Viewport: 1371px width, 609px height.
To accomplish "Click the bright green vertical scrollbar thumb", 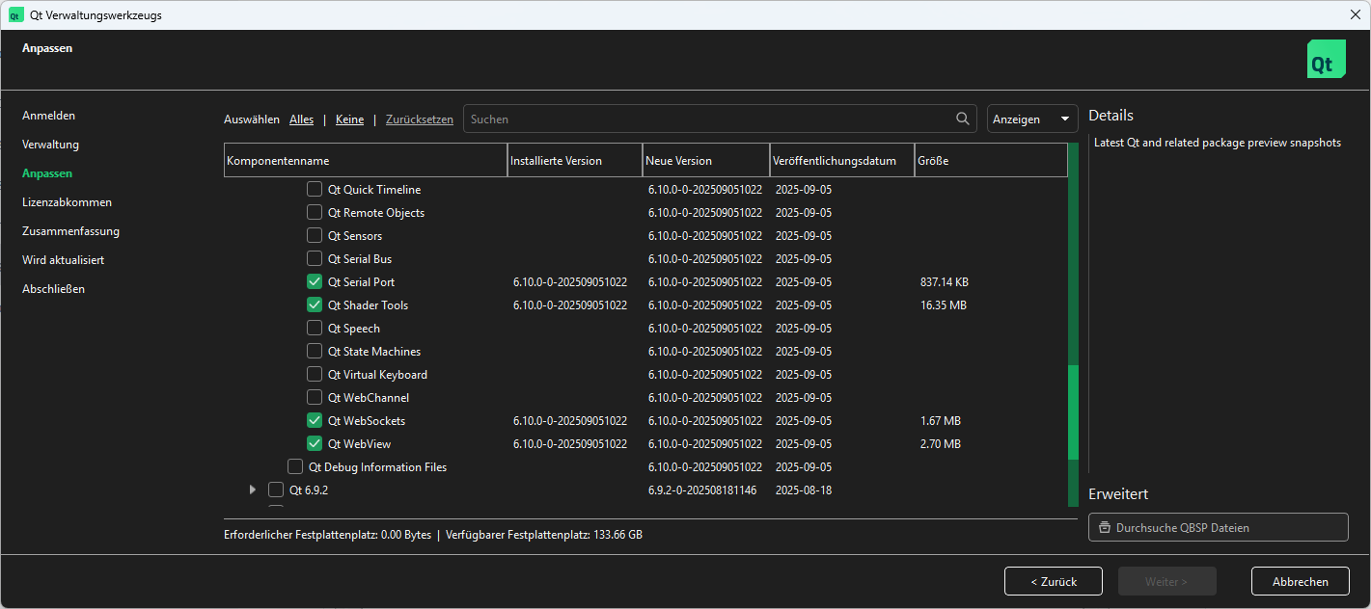I will (x=1073, y=412).
